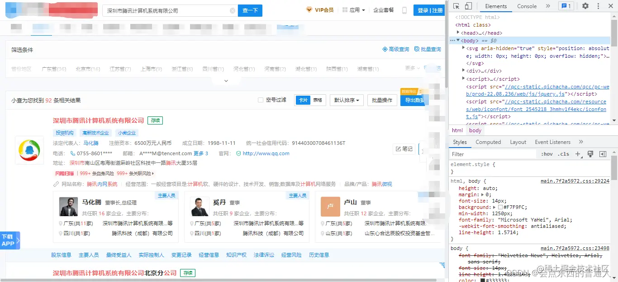This screenshot has width=618, height=282.
Task: Click the #333333 color swatch
Action: coord(483,280)
